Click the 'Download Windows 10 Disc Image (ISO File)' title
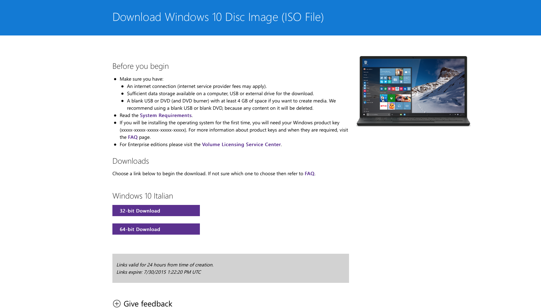Image resolution: width=541 pixels, height=308 pixels. (218, 17)
